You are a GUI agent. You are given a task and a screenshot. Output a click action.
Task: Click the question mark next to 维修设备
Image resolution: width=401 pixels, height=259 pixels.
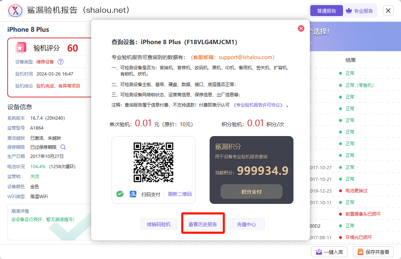coord(61,62)
